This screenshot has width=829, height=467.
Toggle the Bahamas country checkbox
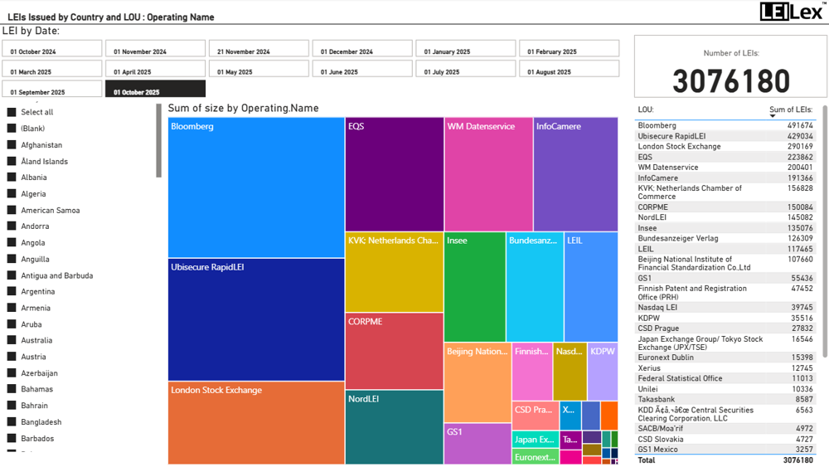pos(12,390)
